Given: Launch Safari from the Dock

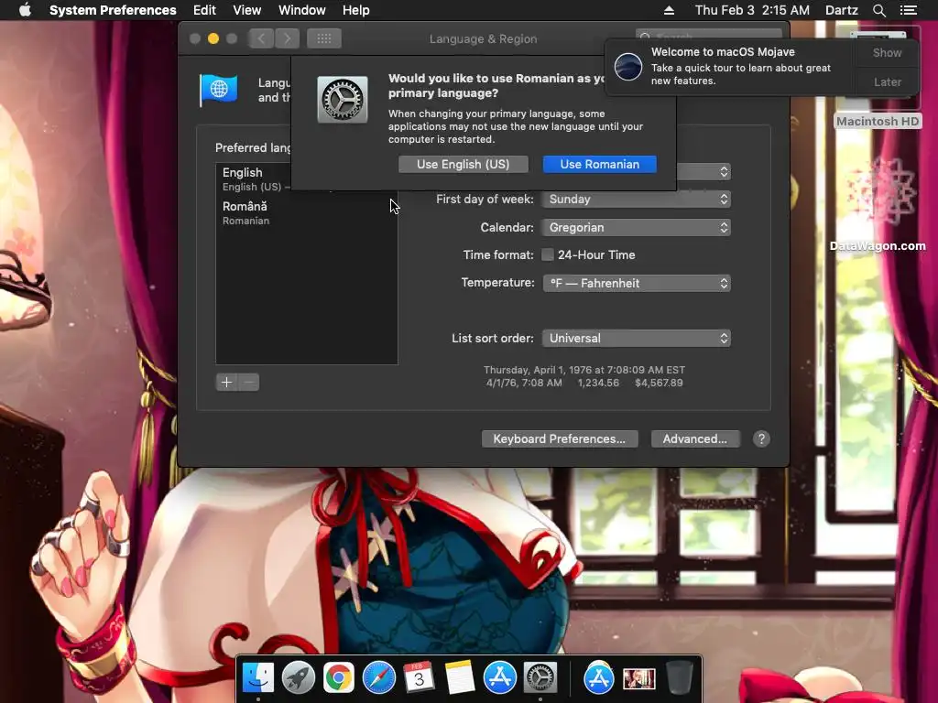Looking at the screenshot, I should 378,678.
